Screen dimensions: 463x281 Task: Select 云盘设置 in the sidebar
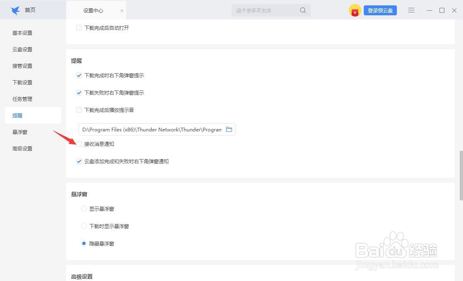pos(22,49)
